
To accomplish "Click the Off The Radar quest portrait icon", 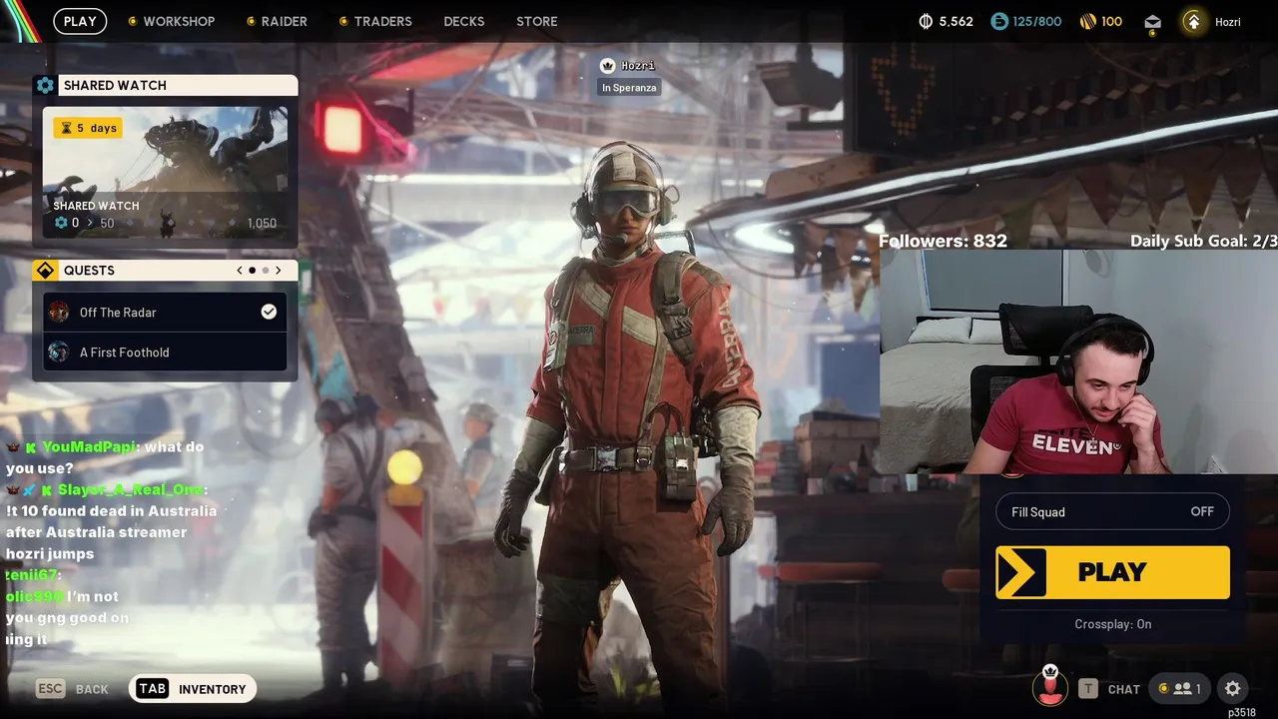I will [x=59, y=312].
